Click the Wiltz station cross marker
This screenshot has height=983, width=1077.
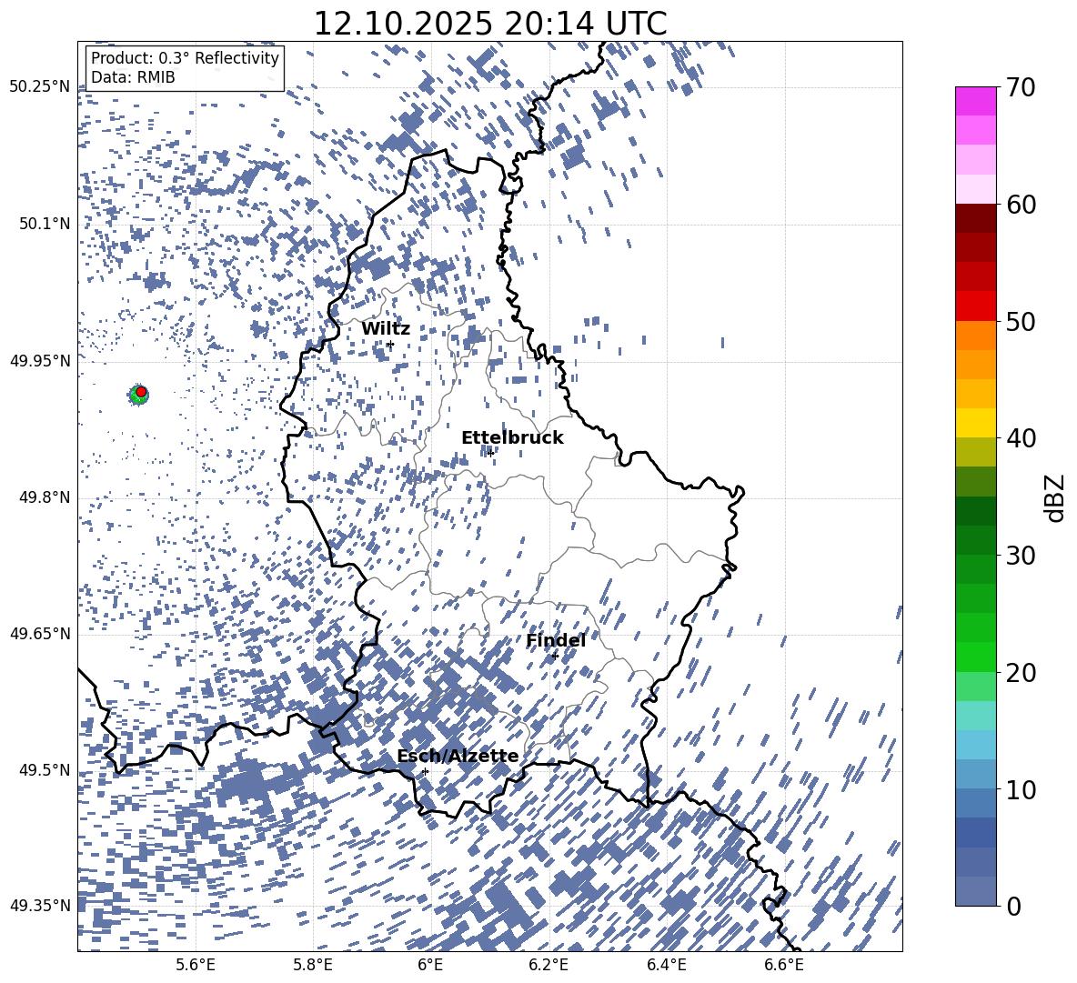390,345
